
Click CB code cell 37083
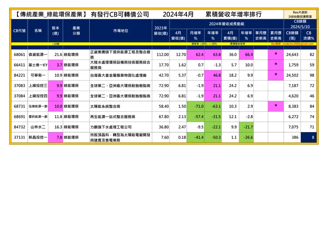point(19,85)
